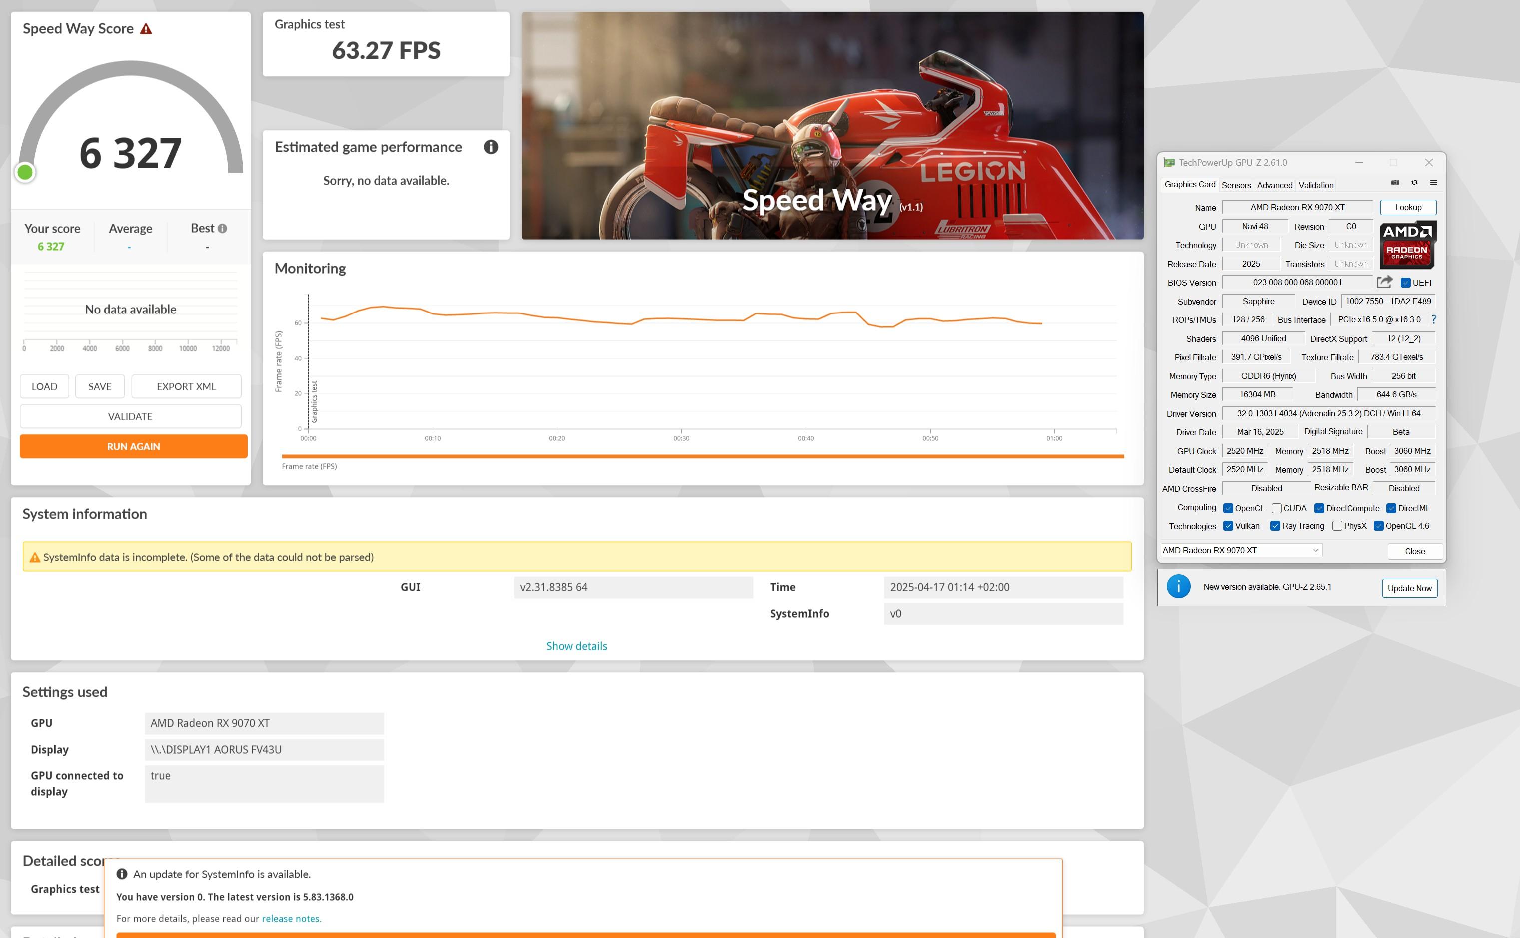Open GPU-Z hamburger menu icon
1520x938 pixels.
(x=1433, y=182)
